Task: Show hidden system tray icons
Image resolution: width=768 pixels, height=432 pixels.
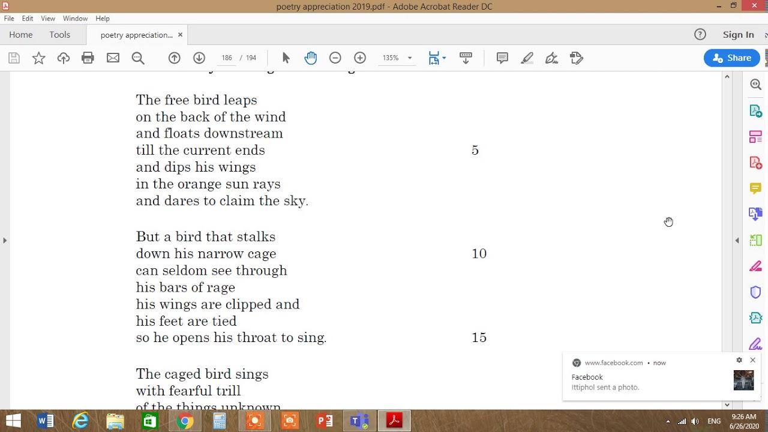Action: [x=668, y=421]
